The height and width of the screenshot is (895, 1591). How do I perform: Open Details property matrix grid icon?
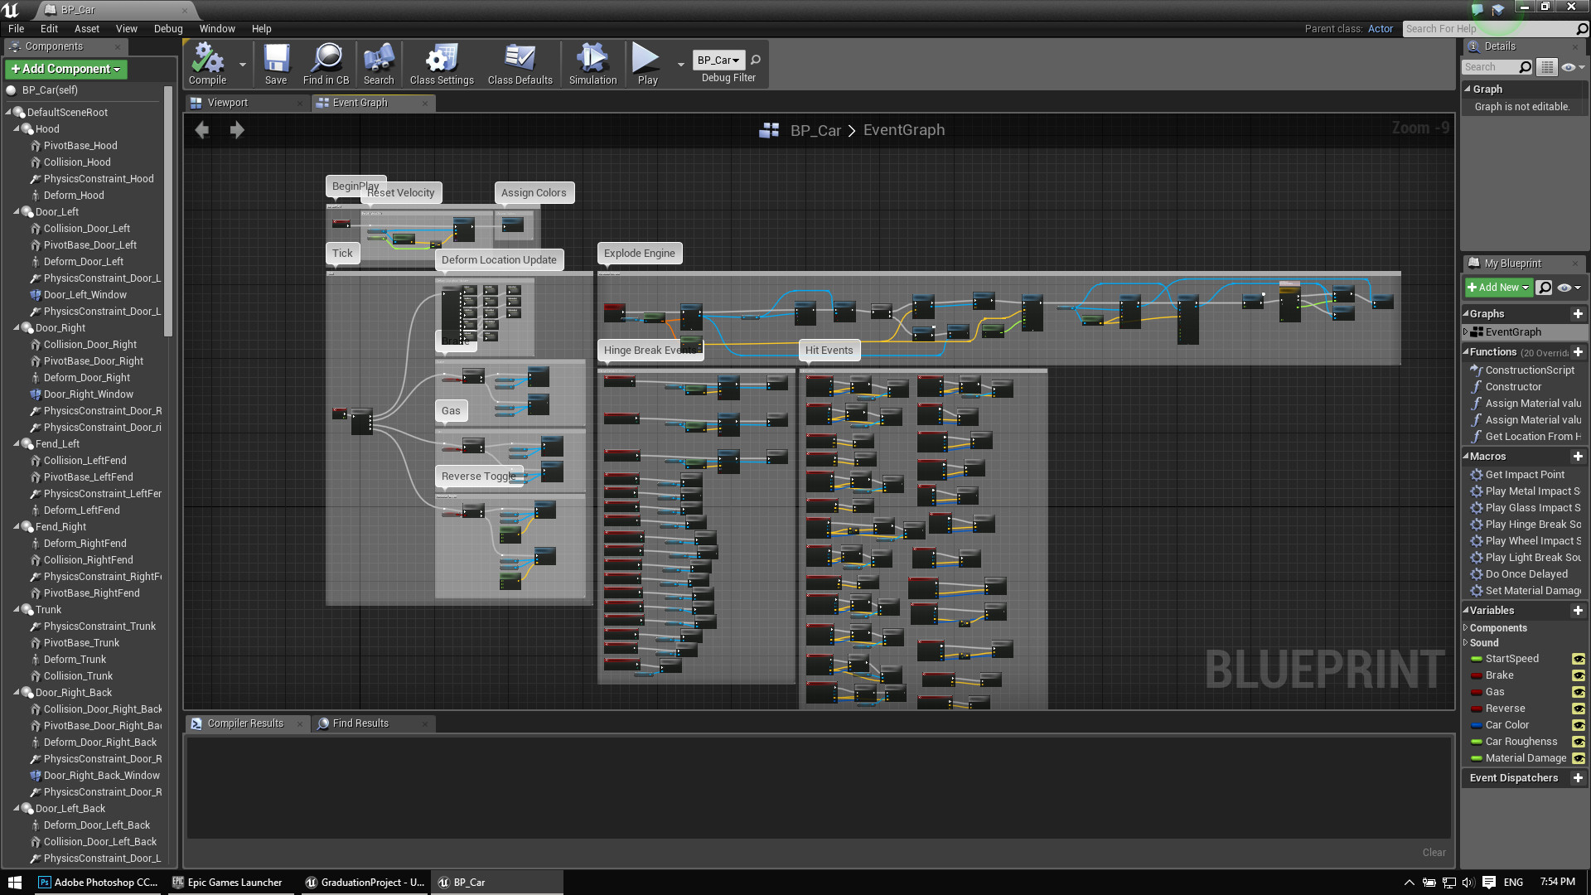(x=1546, y=67)
